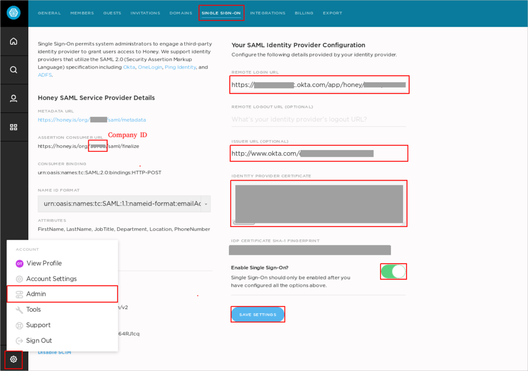Click the Honey logo icon
The width and height of the screenshot is (528, 371).
[13, 13]
